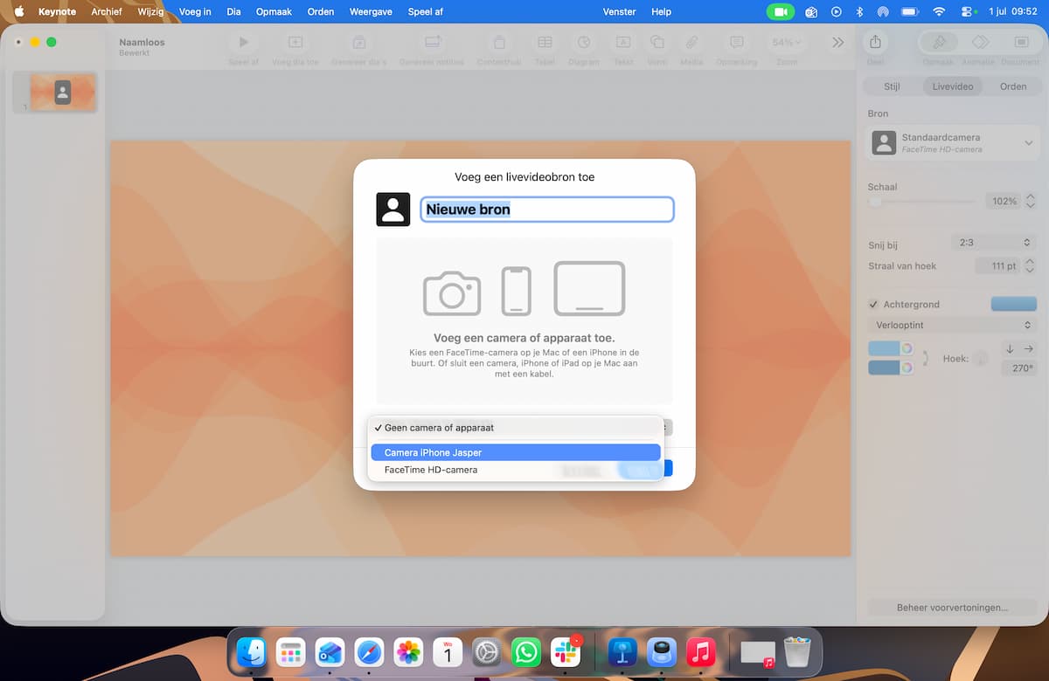Click the Tabel toolbar icon
This screenshot has height=681, width=1049.
[x=545, y=42]
